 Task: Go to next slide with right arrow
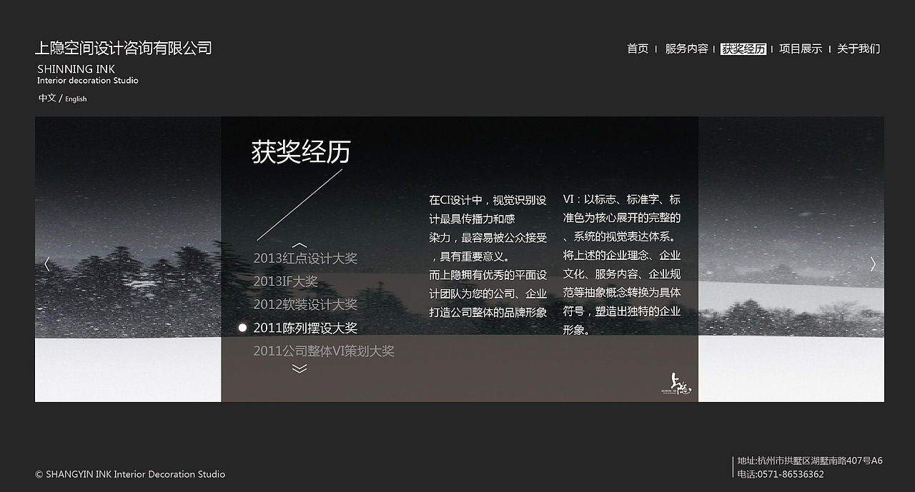873,264
